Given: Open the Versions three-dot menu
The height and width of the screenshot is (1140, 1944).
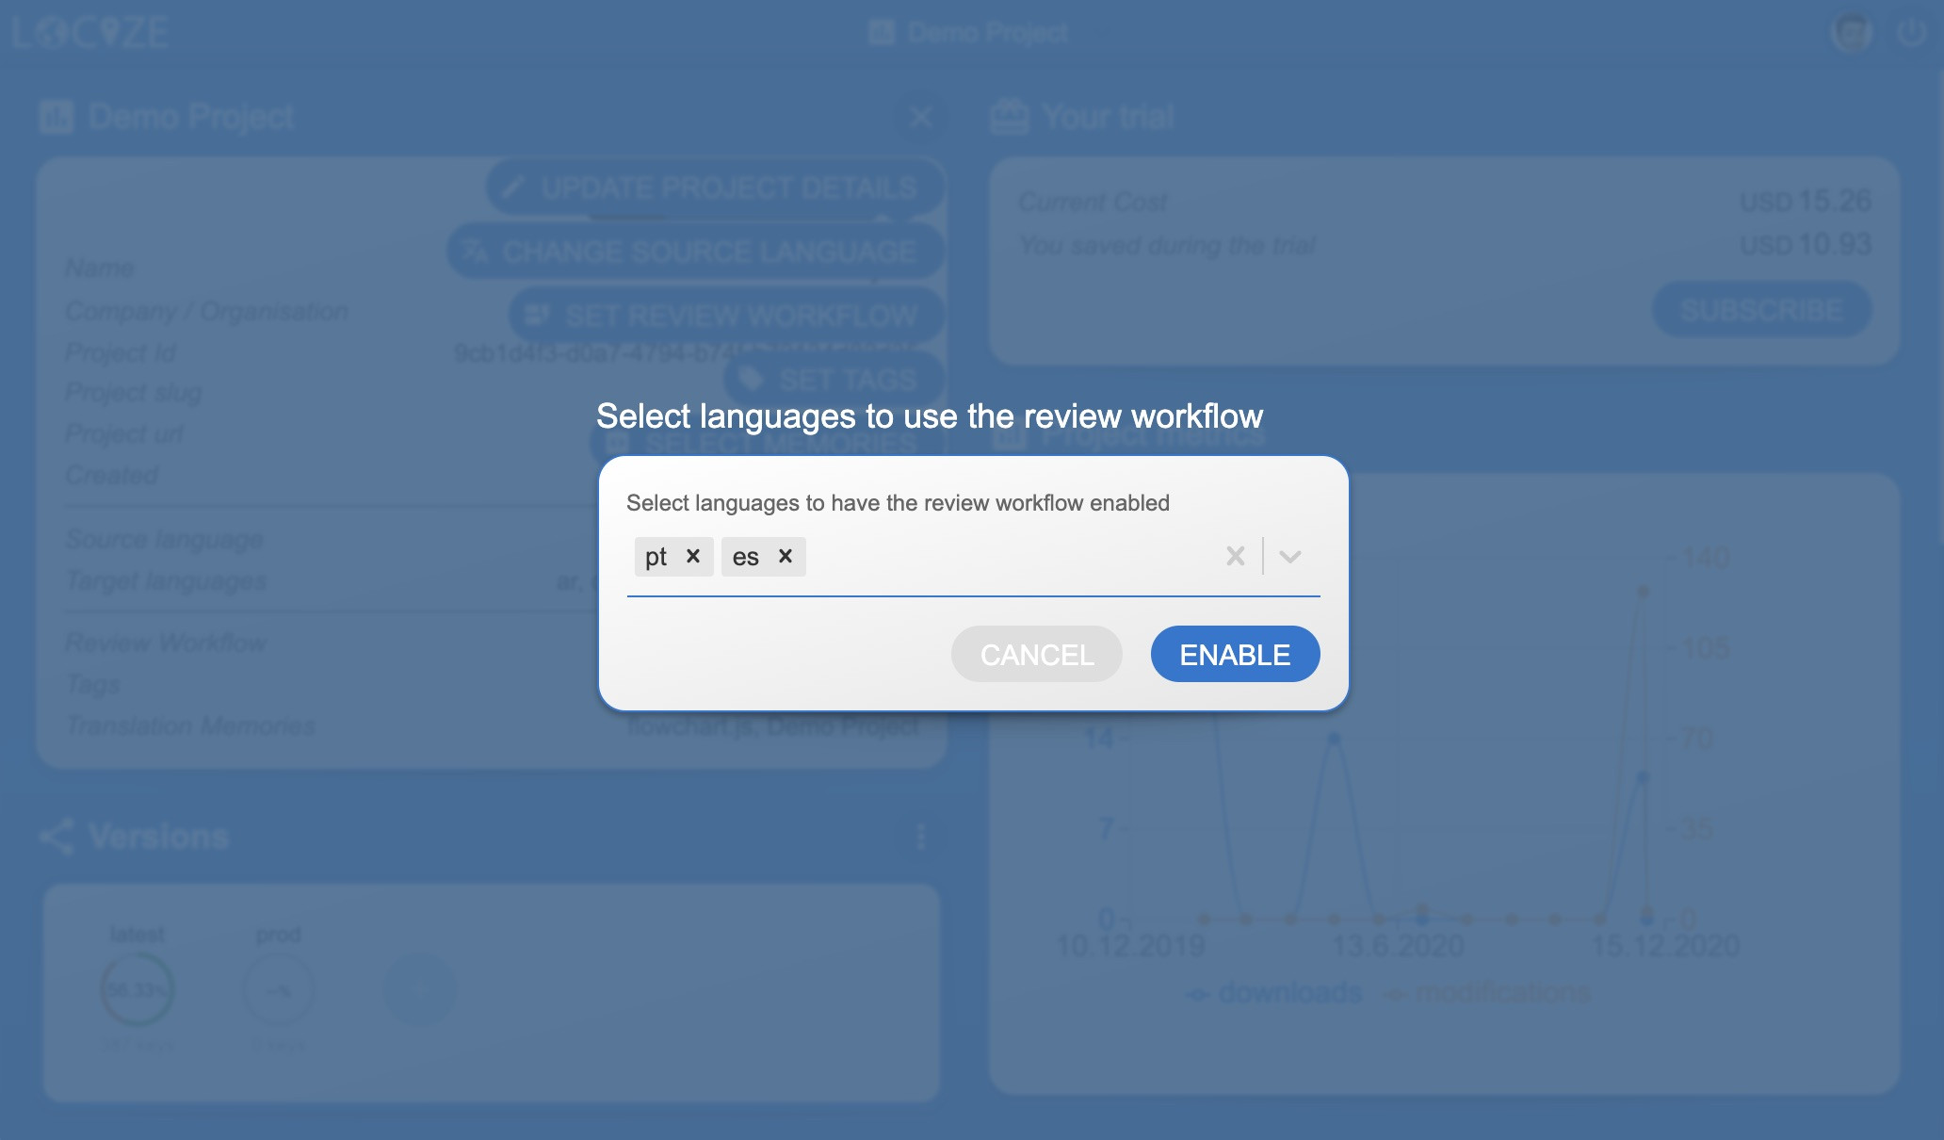Looking at the screenshot, I should (920, 837).
